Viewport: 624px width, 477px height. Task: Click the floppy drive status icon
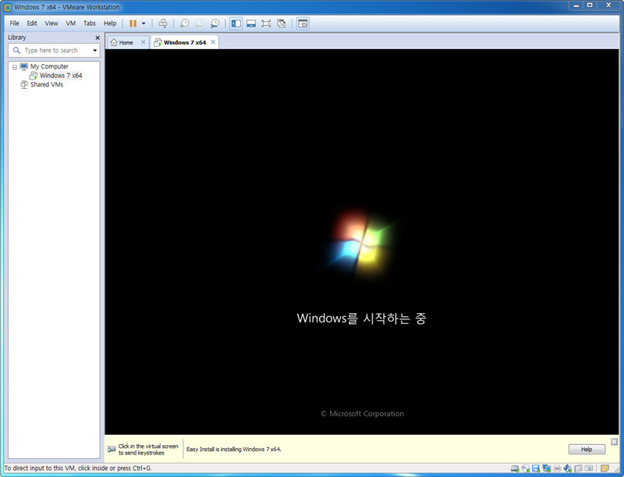point(536,468)
